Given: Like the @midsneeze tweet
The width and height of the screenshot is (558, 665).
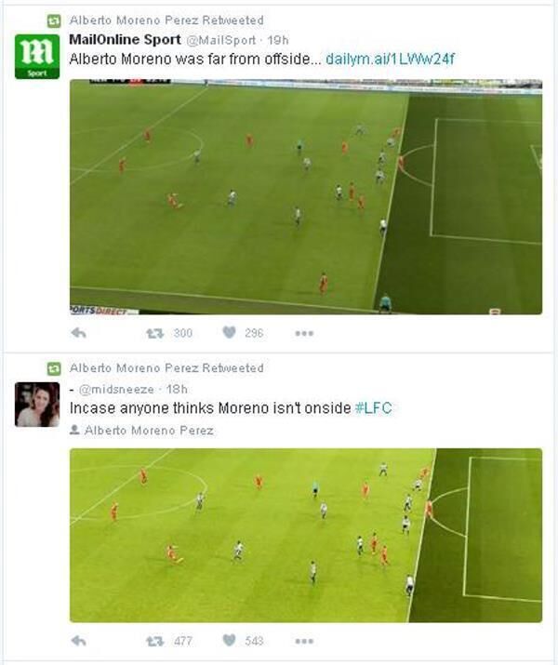Looking at the screenshot, I should coord(230,640).
